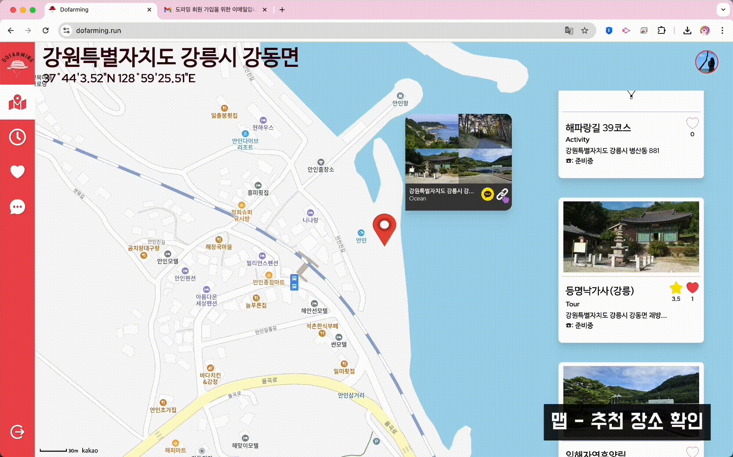Click star rating on 등명낙가사 card
The image size is (733, 457).
[676, 288]
